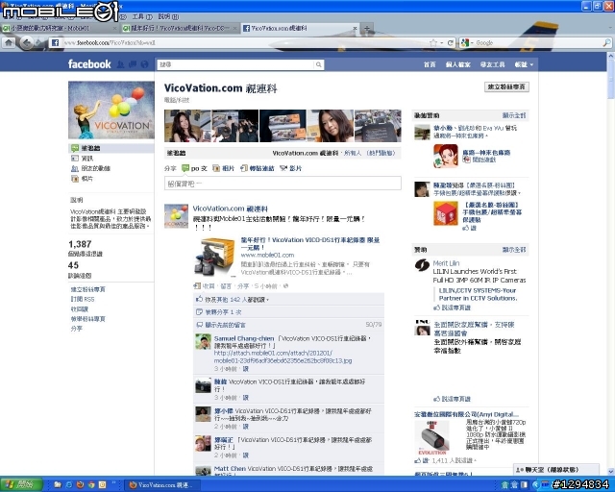
Task: Go to 首頁 in Facebook top bar
Action: point(430,64)
